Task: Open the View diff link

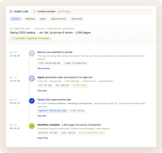Action: 43,116
